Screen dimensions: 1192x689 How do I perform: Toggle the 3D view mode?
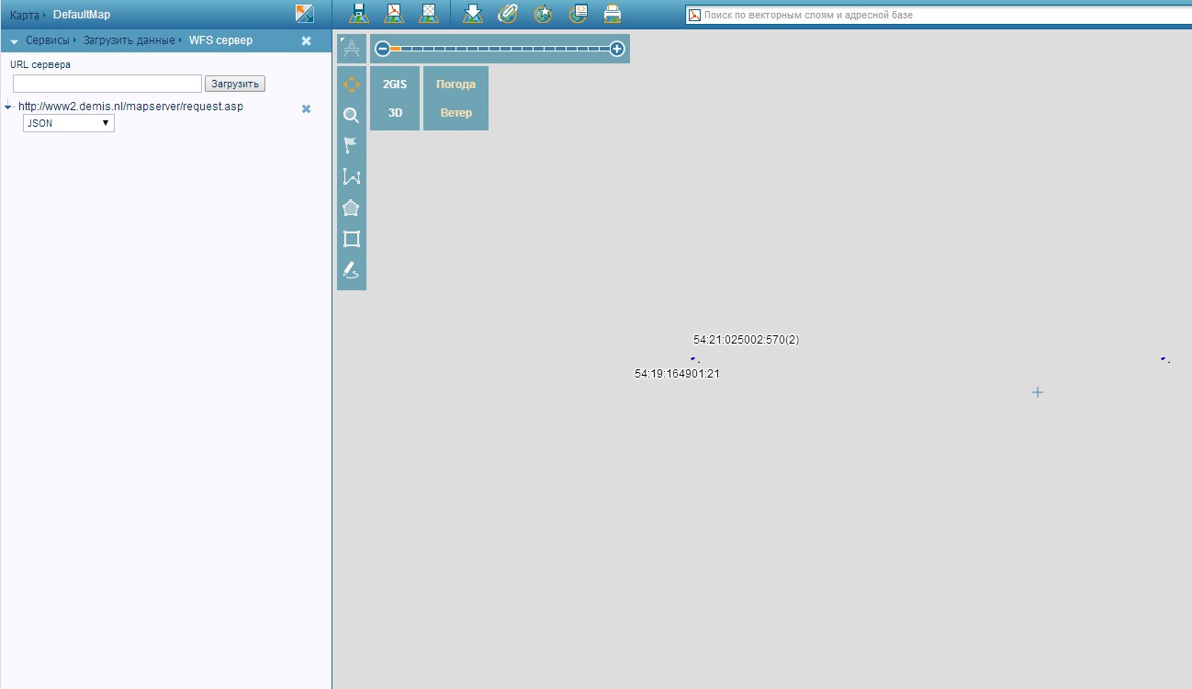click(395, 113)
